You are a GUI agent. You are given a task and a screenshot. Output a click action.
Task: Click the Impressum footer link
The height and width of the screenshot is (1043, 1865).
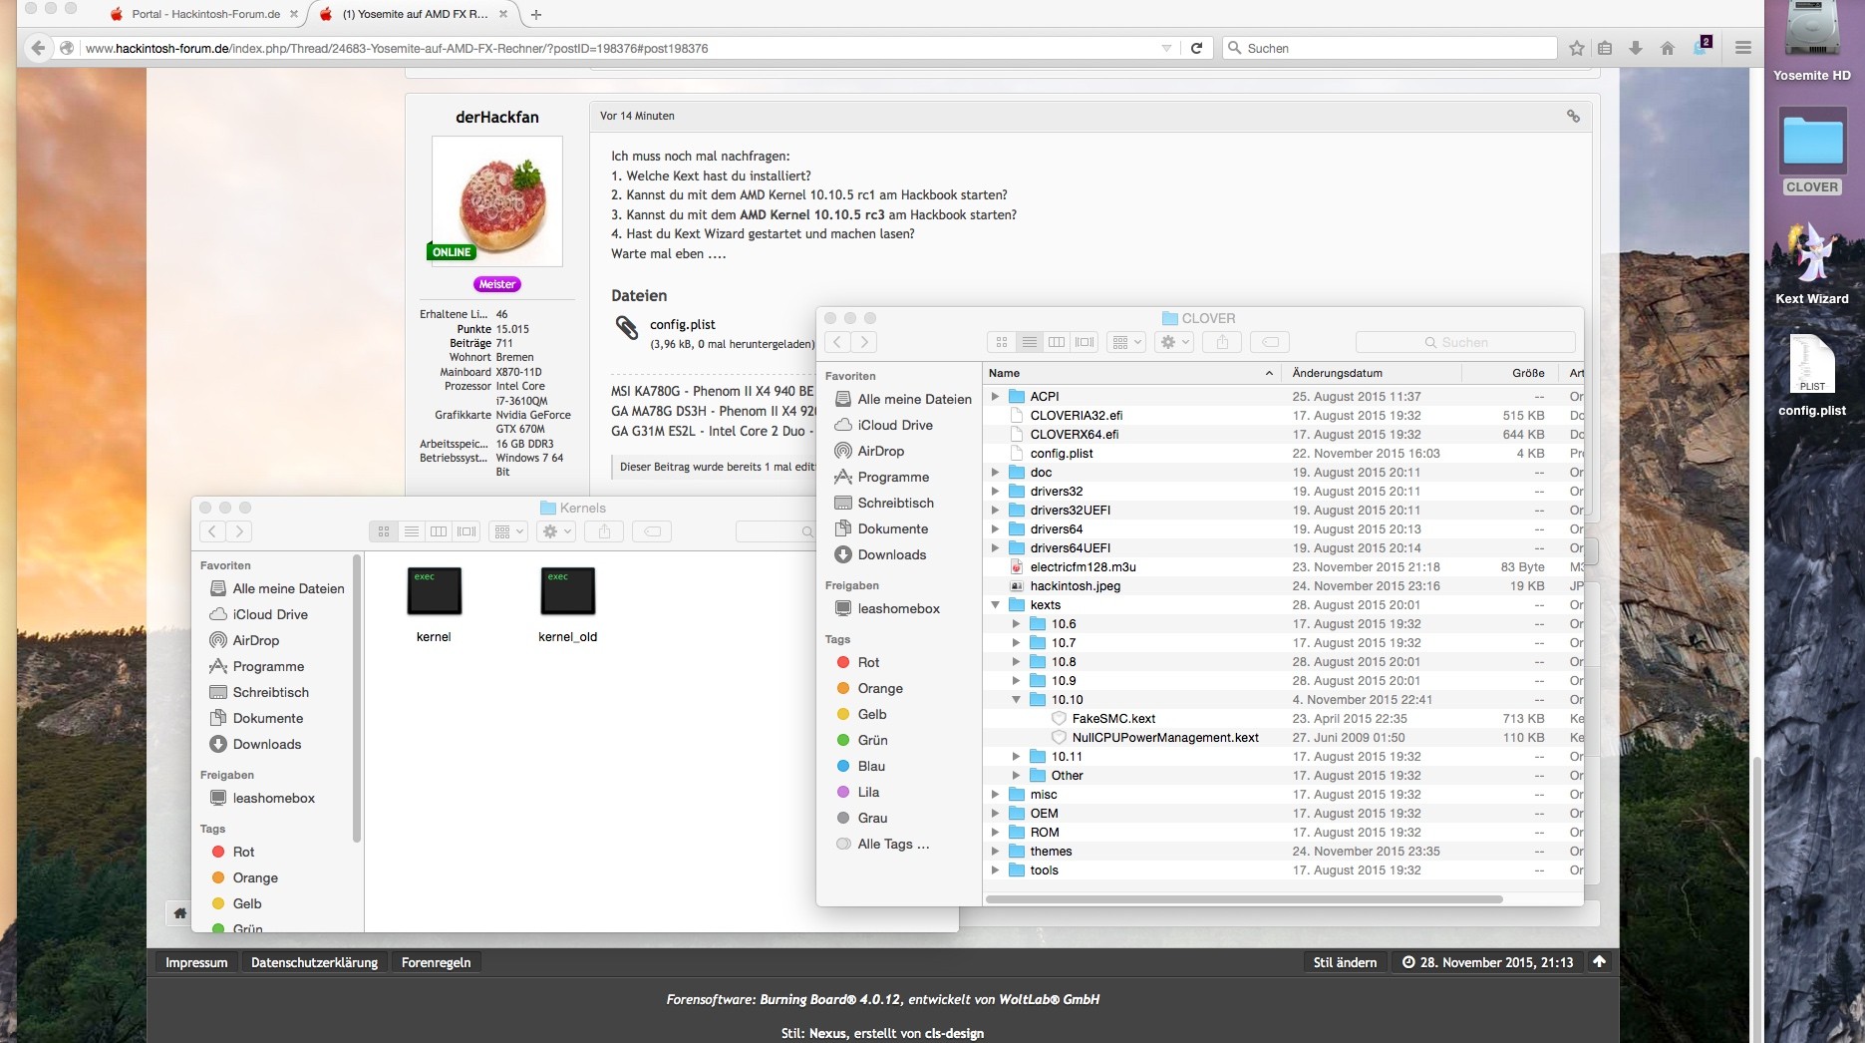196,962
